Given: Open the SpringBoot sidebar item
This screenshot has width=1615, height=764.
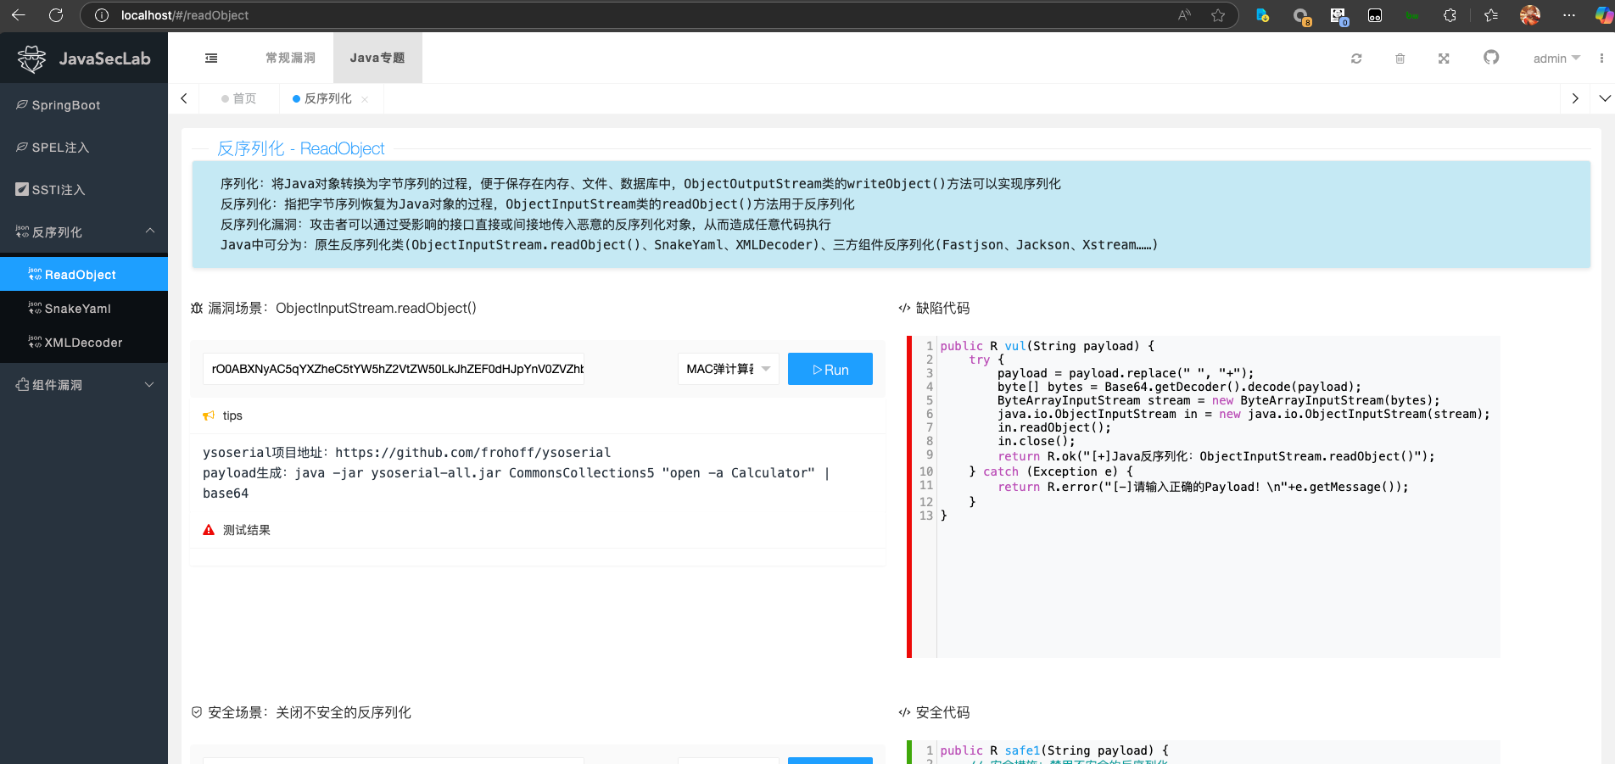Looking at the screenshot, I should pyautogui.click(x=84, y=105).
